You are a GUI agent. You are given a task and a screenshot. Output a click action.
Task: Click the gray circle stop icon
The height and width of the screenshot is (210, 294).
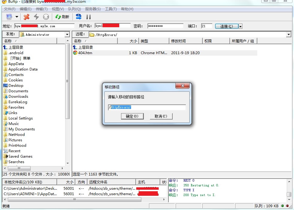pos(46,17)
